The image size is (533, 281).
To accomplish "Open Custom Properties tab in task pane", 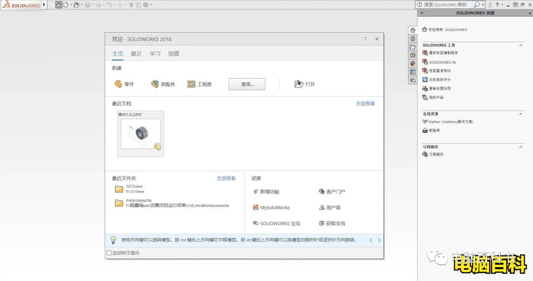I will (413, 72).
